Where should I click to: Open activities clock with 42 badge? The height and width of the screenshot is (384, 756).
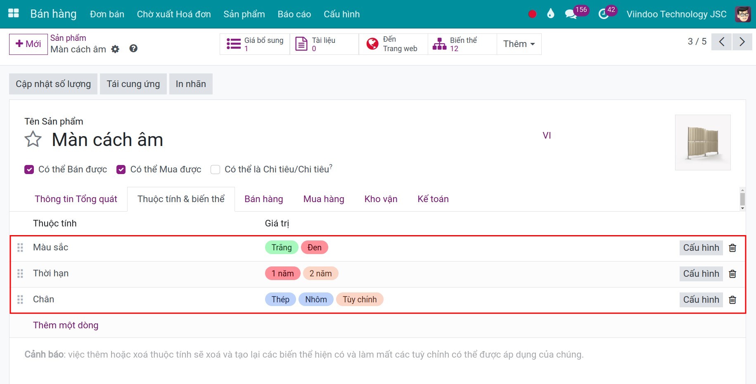(x=607, y=12)
